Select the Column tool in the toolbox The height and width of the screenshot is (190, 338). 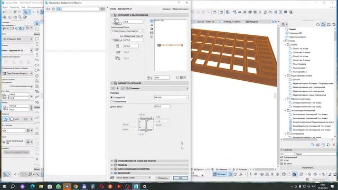[x=37, y=55]
